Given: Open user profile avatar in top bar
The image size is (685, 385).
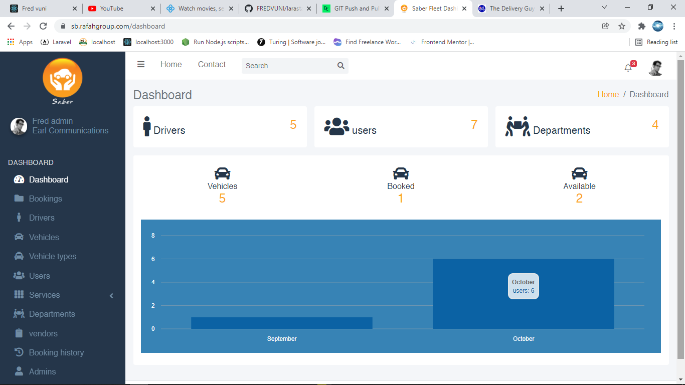Looking at the screenshot, I should point(655,68).
